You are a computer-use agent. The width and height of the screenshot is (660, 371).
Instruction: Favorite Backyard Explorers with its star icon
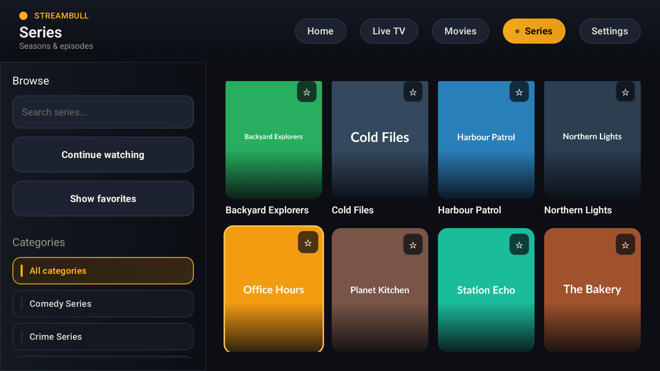point(307,92)
